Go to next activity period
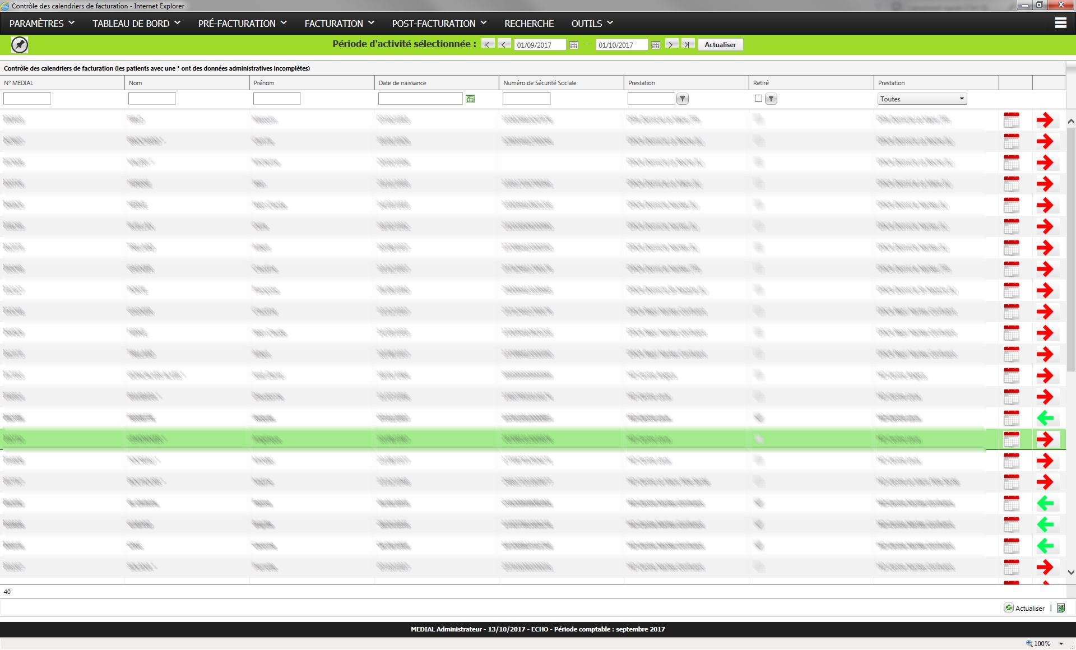The image size is (1076, 650). tap(671, 44)
